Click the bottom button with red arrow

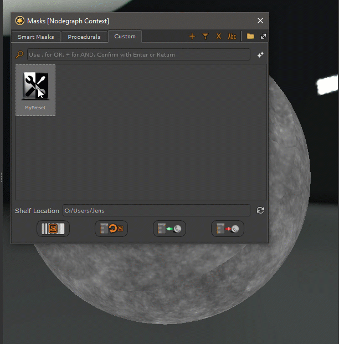pyautogui.click(x=228, y=229)
